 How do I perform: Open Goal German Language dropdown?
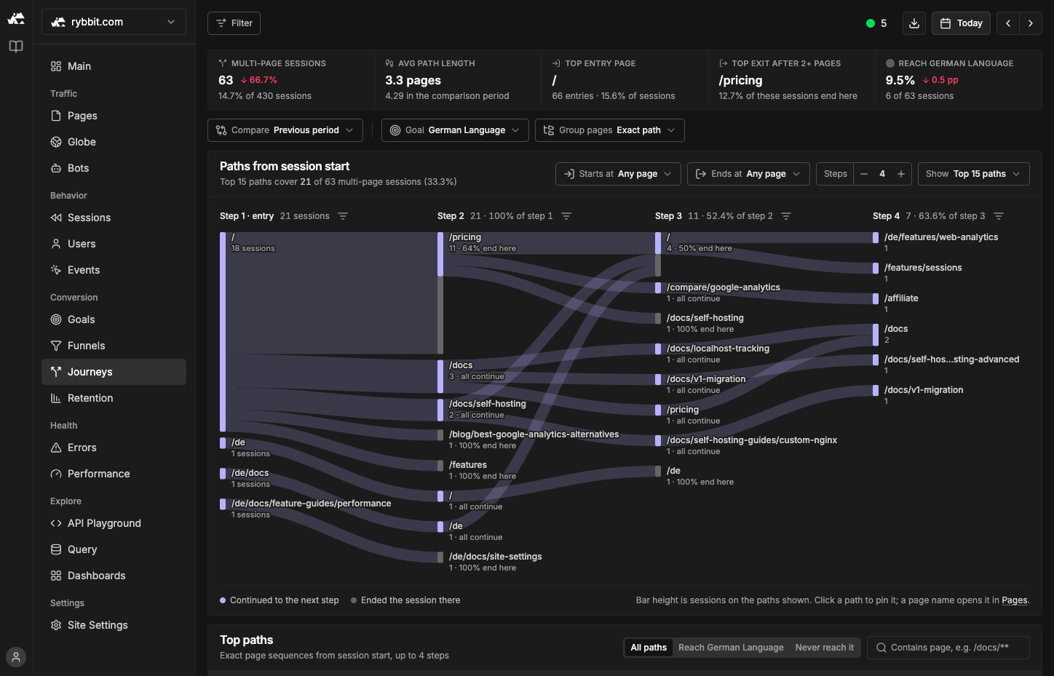455,130
